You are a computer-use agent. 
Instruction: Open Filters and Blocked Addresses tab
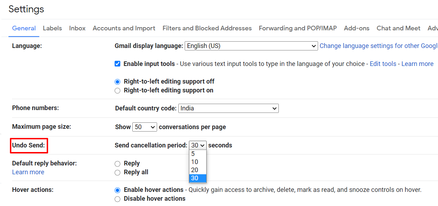(x=207, y=28)
